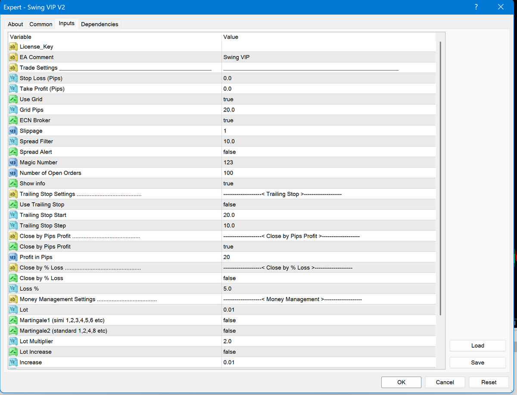Click the boolean icon next to Show info
Viewport: 517px width, 395px height.
tap(13, 184)
